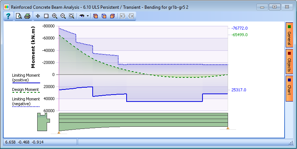Click the status bar coordinates 6.658 -0.468 -0.914
297x149 pixels.
pyautogui.click(x=24, y=142)
